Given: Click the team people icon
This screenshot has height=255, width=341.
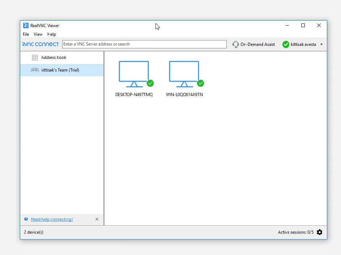Looking at the screenshot, I should coord(35,70).
